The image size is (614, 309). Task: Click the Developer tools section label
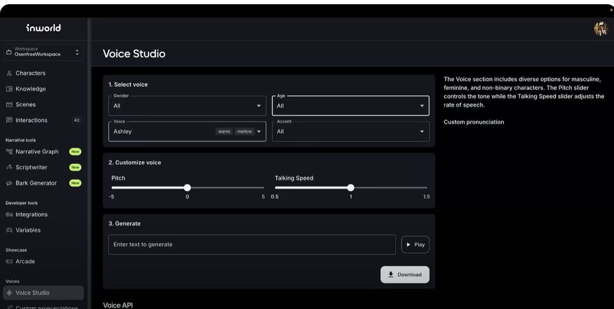tap(22, 203)
